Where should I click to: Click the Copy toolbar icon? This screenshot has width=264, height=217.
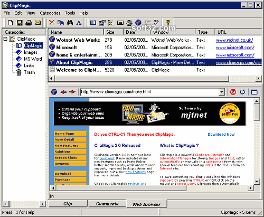[x=61, y=23]
